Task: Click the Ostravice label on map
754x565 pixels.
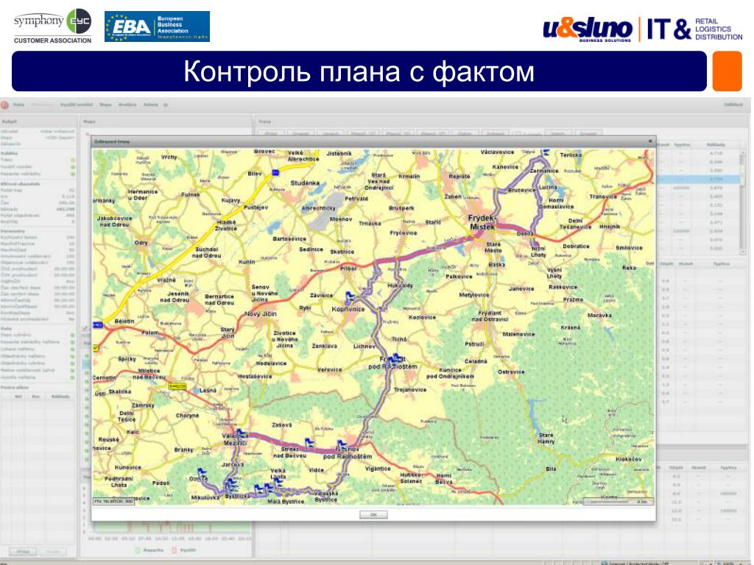Action: 511,372
